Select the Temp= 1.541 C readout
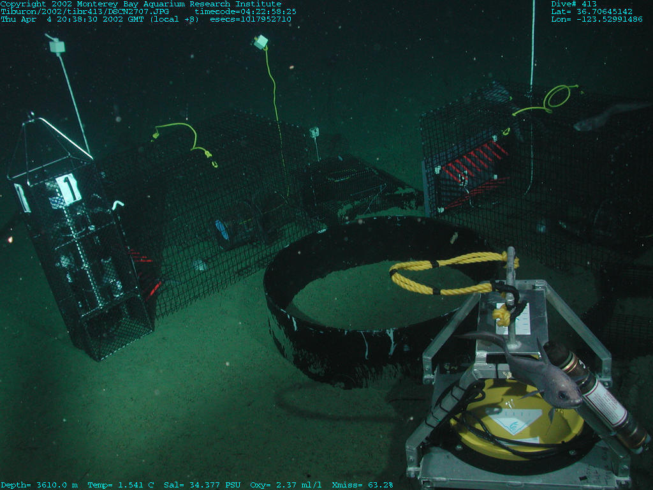The height and width of the screenshot is (490, 653). pyautogui.click(x=121, y=485)
